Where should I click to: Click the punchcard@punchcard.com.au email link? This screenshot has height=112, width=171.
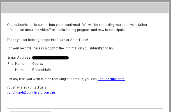(x=31, y=92)
